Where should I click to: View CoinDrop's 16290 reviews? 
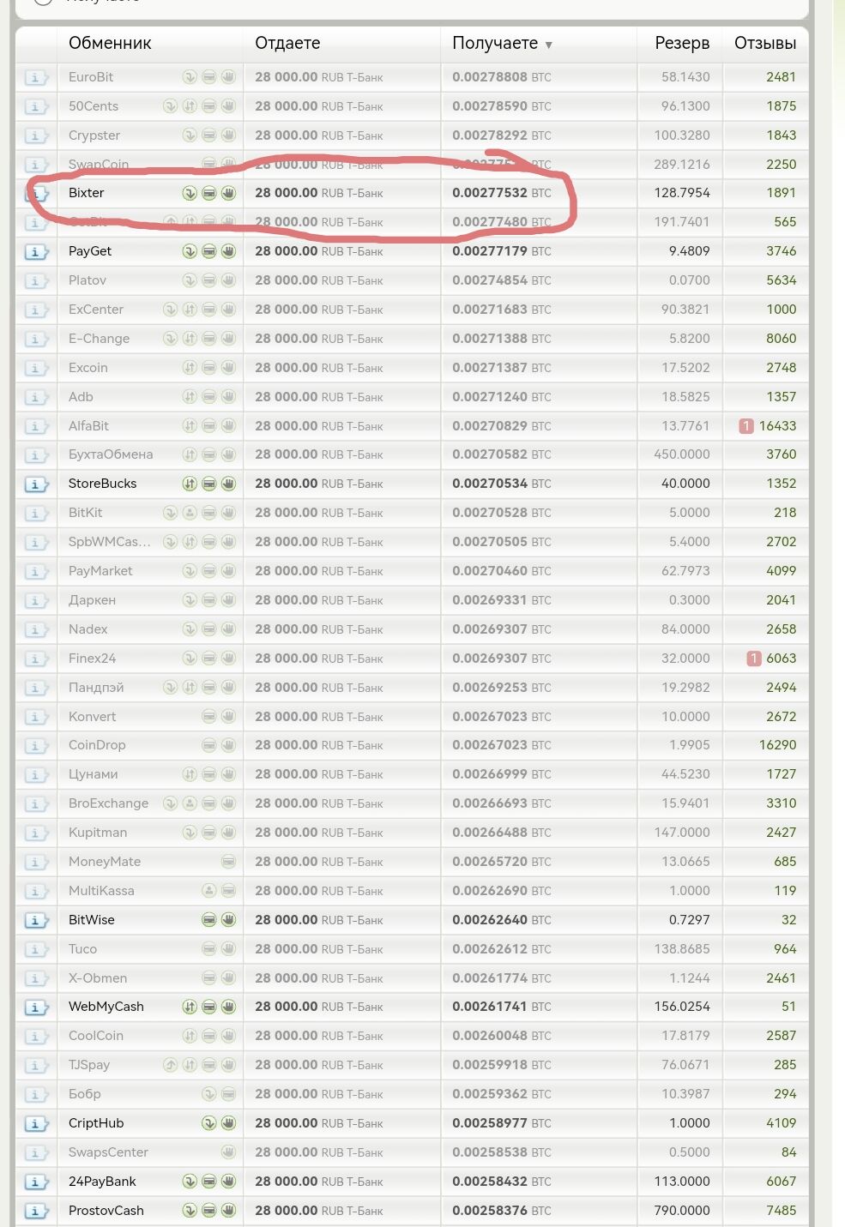(x=777, y=745)
